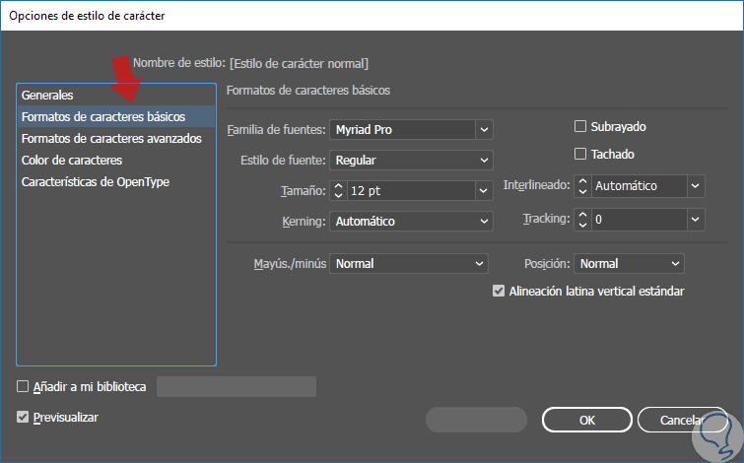Screen dimensions: 744x463
Task: Expand the Estilo de fuente dropdown
Action: click(483, 160)
